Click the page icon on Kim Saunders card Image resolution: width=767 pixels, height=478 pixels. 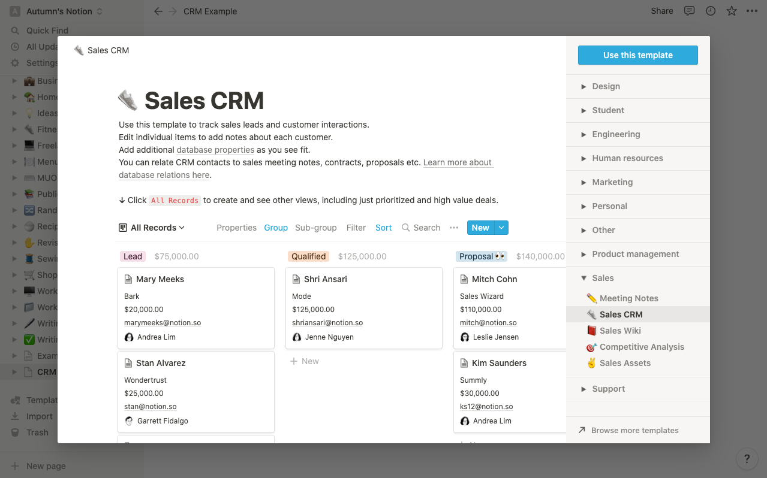(x=464, y=363)
